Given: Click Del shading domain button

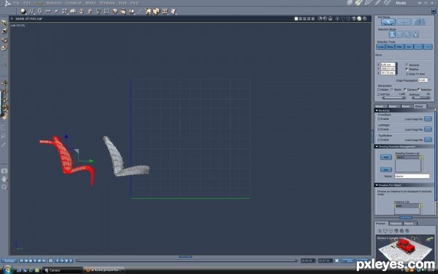Looking at the screenshot, I should tap(385, 170).
